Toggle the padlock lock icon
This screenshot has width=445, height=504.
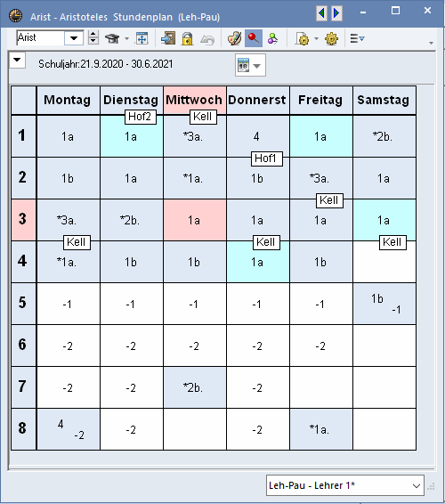[x=187, y=38]
